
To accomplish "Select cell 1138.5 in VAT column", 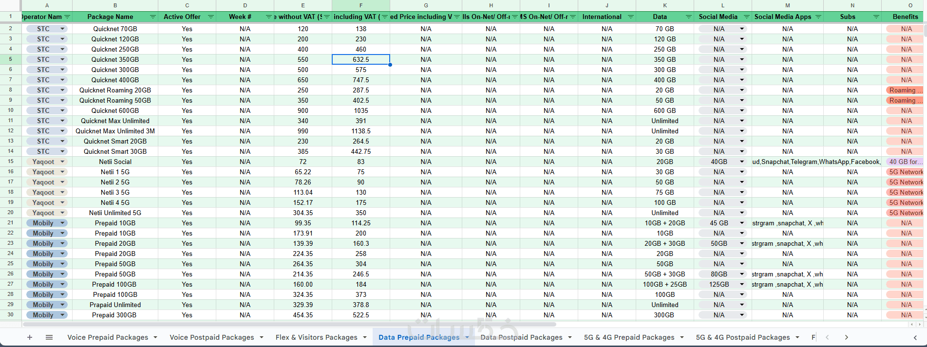I will [361, 131].
